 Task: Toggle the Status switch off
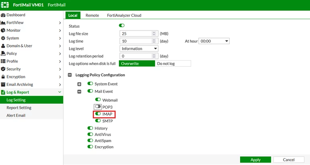point(122,25)
